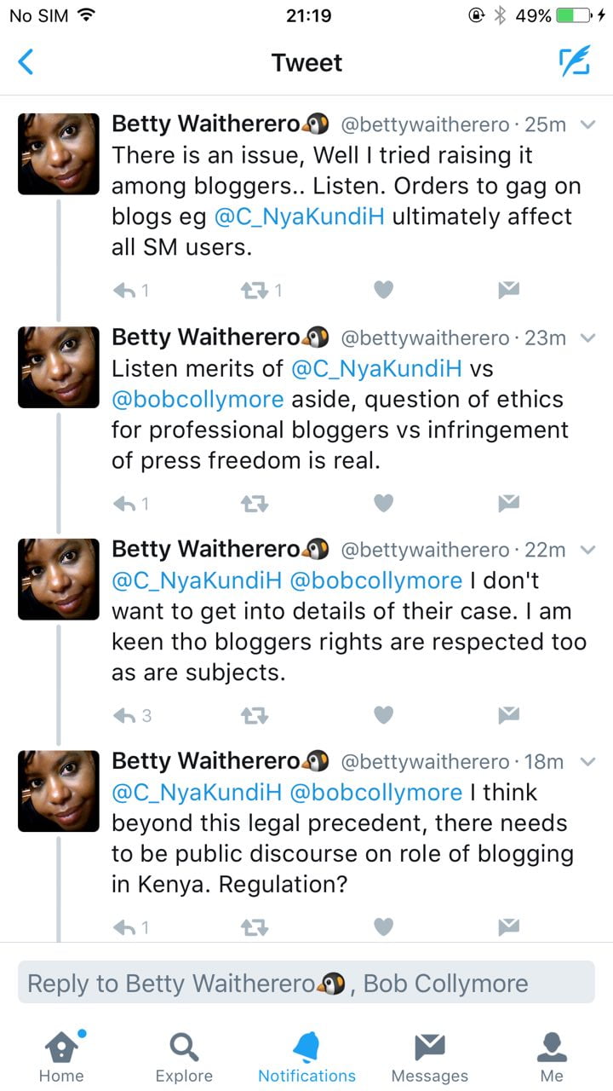The width and height of the screenshot is (613, 1091).
Task: Retweet the tweet about blogging regulation
Action: tap(255, 926)
